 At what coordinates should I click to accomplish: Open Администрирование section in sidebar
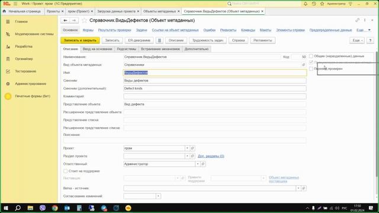[x=30, y=84]
